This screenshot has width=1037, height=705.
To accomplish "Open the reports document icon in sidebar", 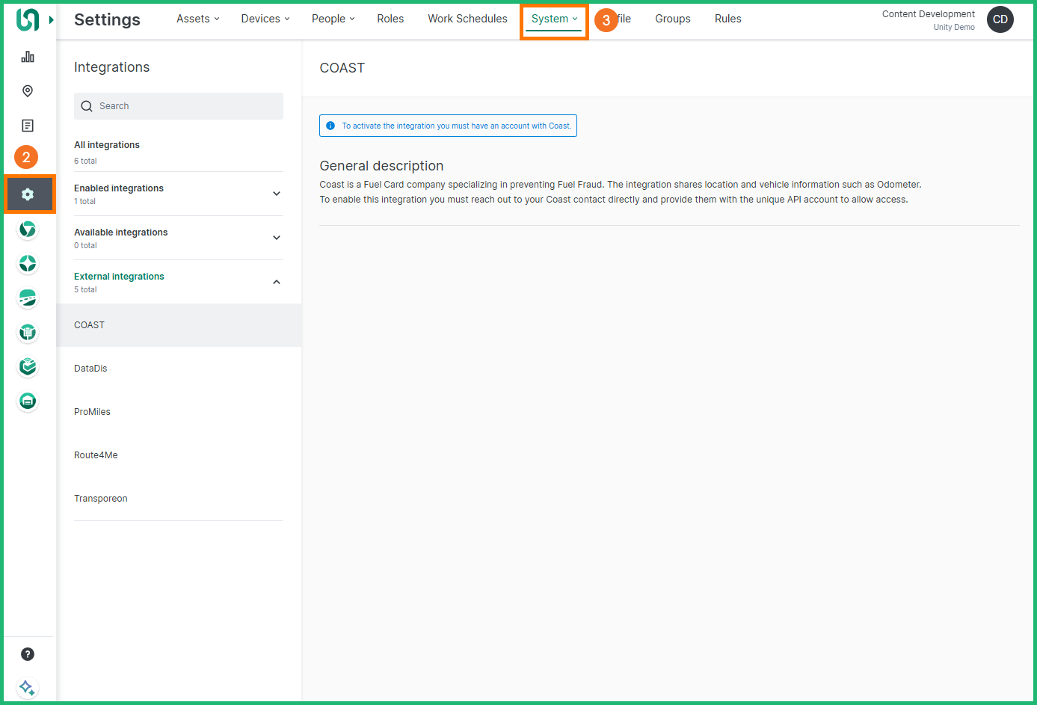I will click(28, 126).
